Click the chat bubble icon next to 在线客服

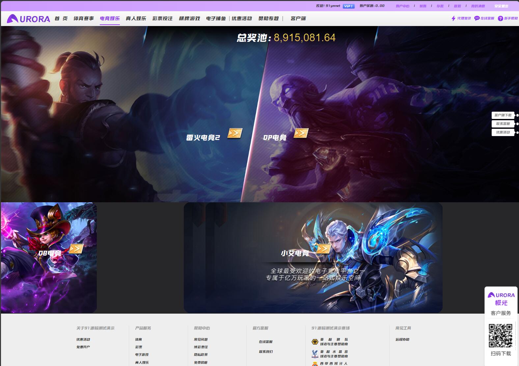click(x=477, y=18)
